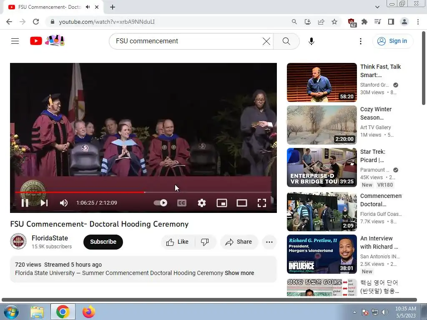Open media controls icon in toolbar
The width and height of the screenshot is (427, 320).
(x=378, y=22)
